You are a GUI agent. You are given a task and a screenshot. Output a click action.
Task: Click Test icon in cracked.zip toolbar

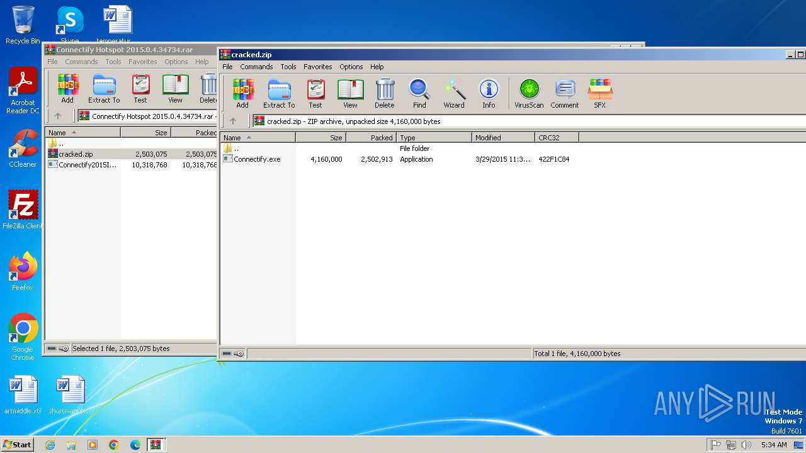315,94
